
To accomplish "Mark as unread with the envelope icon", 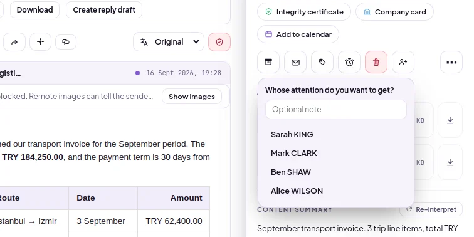I will 295,62.
